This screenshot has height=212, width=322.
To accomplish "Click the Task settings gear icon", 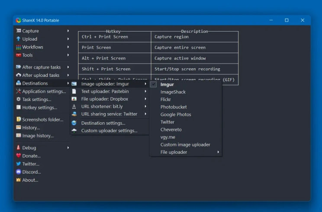I will 19,99.
